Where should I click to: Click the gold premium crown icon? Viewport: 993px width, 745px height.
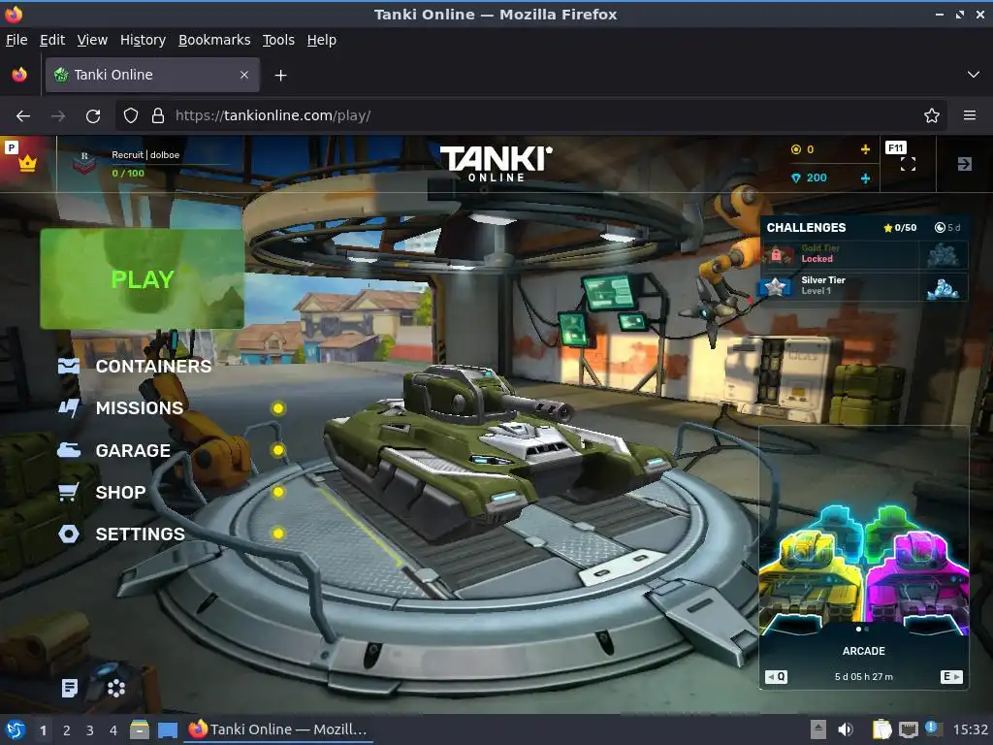coord(27,163)
